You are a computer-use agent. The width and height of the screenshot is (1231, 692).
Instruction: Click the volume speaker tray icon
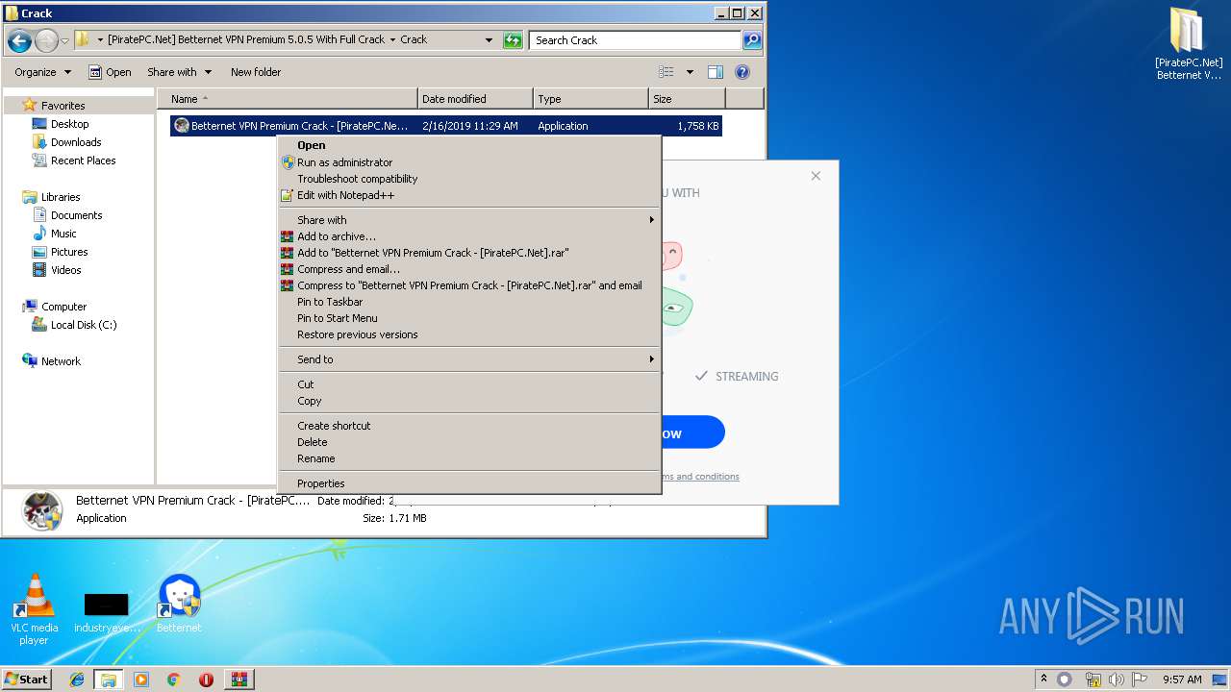[1118, 680]
